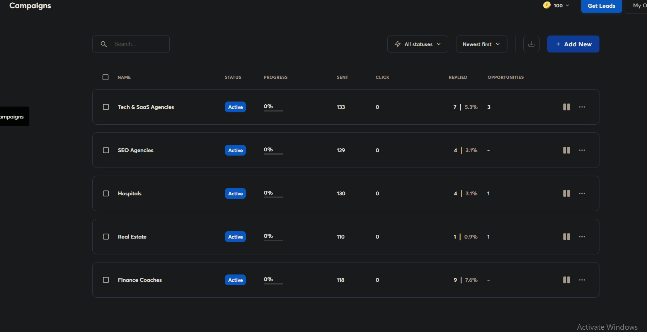Click the Add New button
The width and height of the screenshot is (647, 332).
point(573,44)
